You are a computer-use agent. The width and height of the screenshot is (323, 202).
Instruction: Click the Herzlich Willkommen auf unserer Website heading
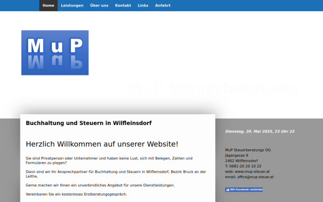[x=102, y=144]
